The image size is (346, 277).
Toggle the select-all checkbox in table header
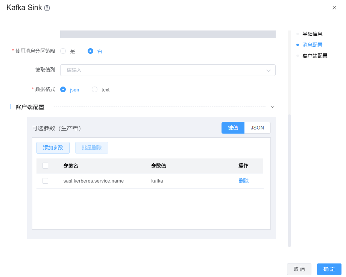(46, 166)
